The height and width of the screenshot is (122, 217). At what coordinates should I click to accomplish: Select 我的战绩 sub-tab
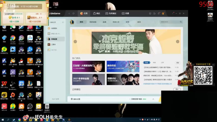click(x=93, y=22)
